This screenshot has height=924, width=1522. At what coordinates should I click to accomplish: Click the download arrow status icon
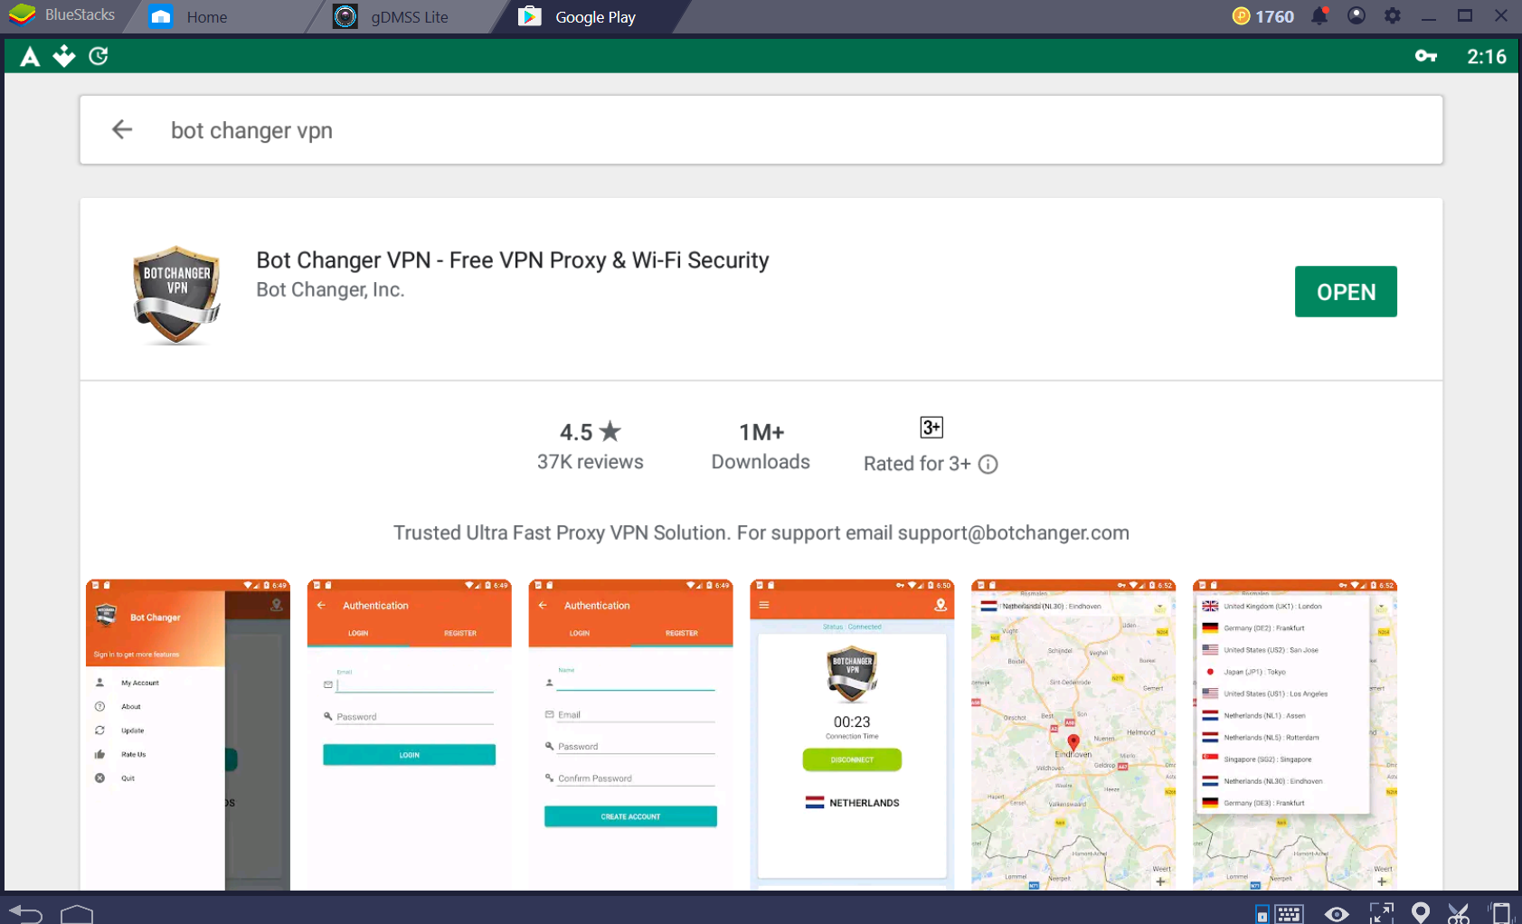click(64, 56)
